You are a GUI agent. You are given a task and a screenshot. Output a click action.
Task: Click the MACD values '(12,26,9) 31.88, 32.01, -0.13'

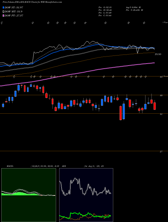46,166
